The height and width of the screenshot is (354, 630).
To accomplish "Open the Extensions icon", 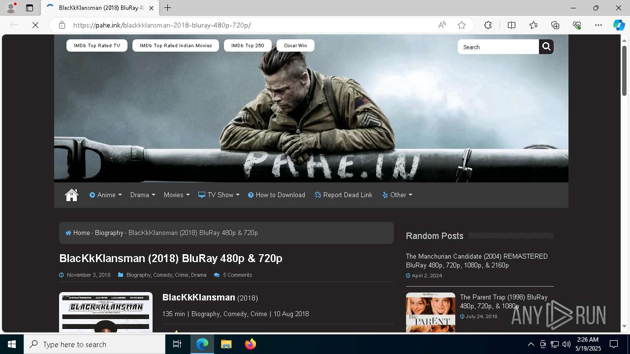I will coord(488,25).
